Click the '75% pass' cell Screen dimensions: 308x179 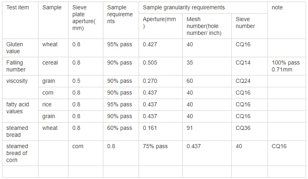pyautogui.click(x=160, y=153)
